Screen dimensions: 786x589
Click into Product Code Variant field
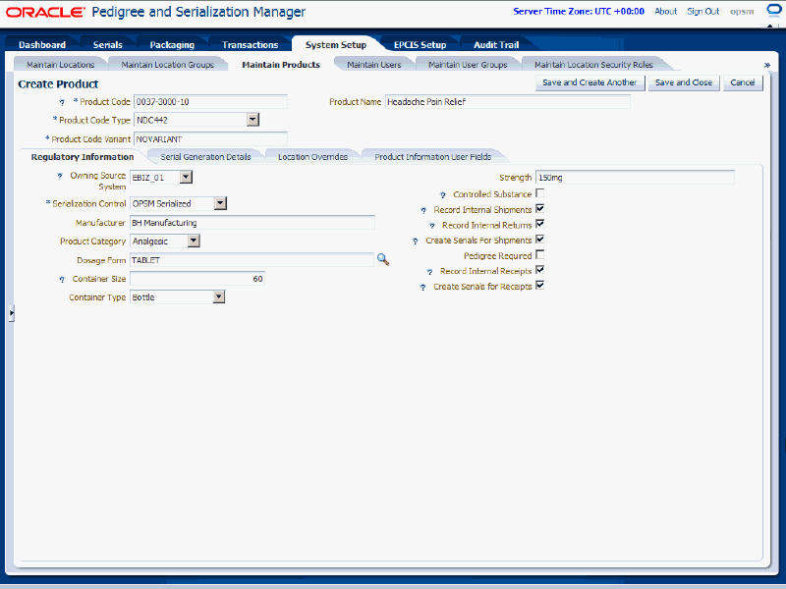(210, 139)
